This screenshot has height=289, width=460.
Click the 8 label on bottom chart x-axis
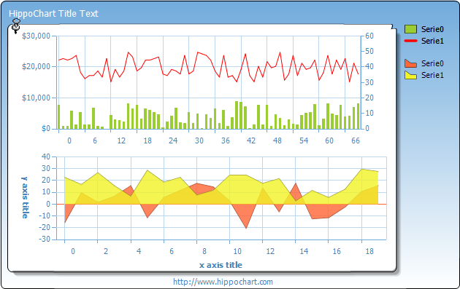coord(204,251)
